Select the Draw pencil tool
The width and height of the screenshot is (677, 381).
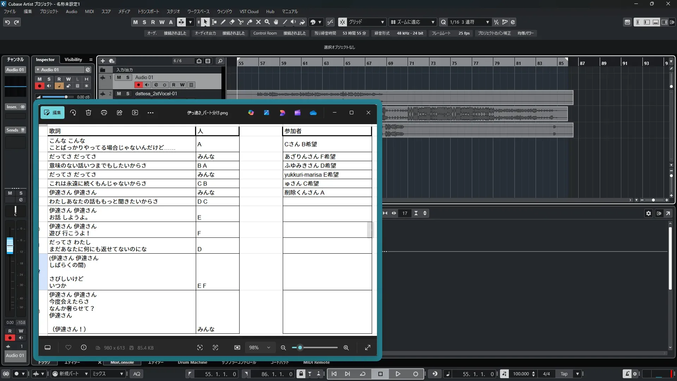[223, 22]
